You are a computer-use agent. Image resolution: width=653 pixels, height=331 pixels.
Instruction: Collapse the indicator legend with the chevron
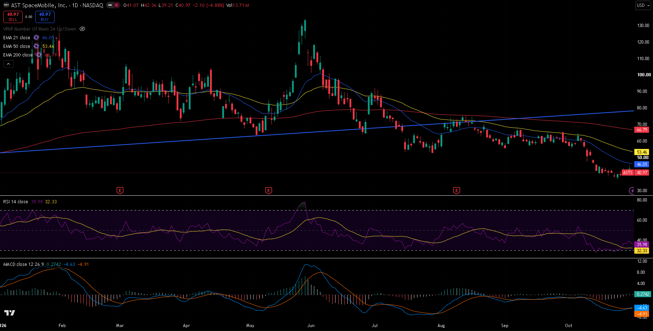click(x=8, y=64)
